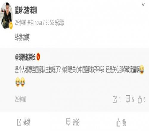This screenshot has height=131, width=149.
Task: Click the 转发 button label
Action: point(27,122)
